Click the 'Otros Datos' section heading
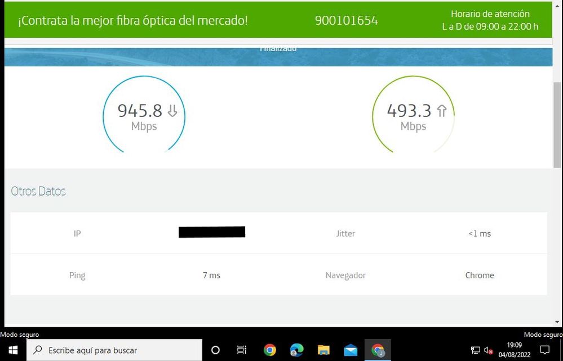 (x=38, y=191)
